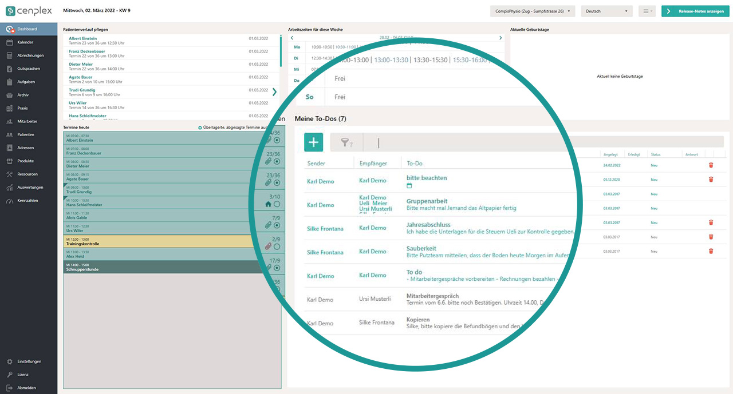Click Abmelden to log out

tap(29, 388)
